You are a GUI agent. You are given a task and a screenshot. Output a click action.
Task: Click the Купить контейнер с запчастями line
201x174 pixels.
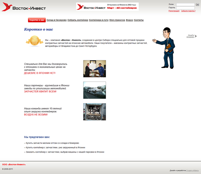(x=55, y=147)
